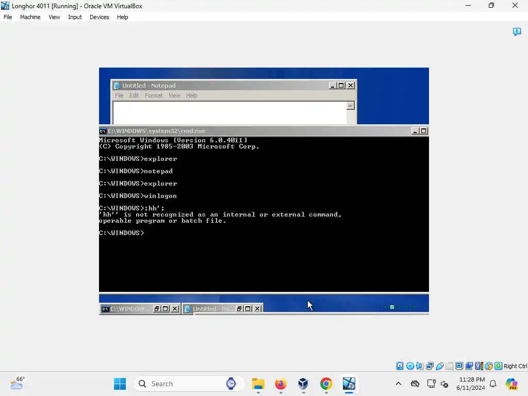Minimize the Notepad window
The image size is (528, 396).
click(x=333, y=86)
